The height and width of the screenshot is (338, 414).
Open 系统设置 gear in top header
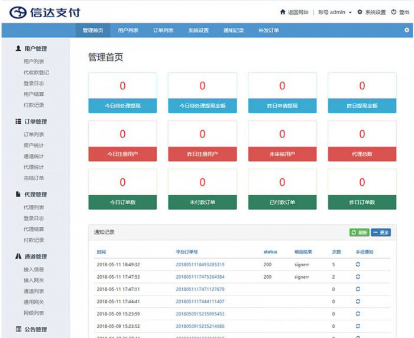tap(360, 12)
